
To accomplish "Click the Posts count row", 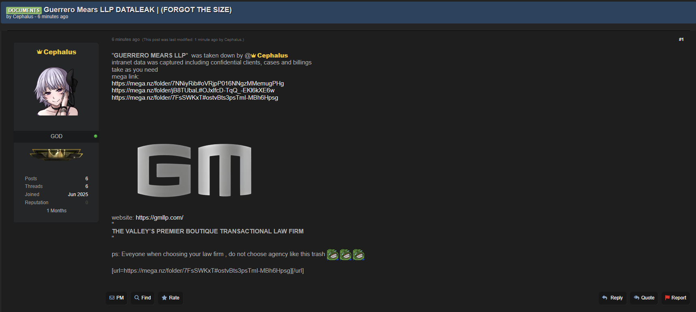I will coord(56,179).
